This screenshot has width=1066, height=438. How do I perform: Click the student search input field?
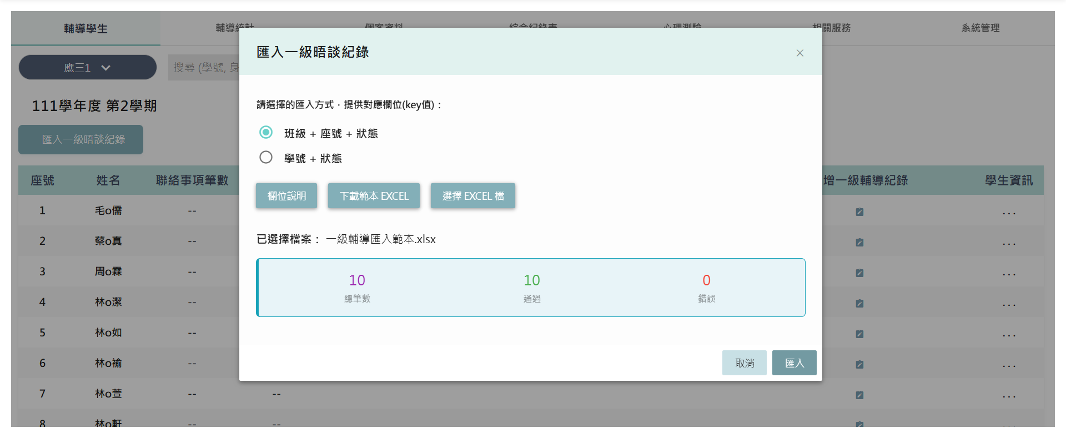click(x=204, y=67)
